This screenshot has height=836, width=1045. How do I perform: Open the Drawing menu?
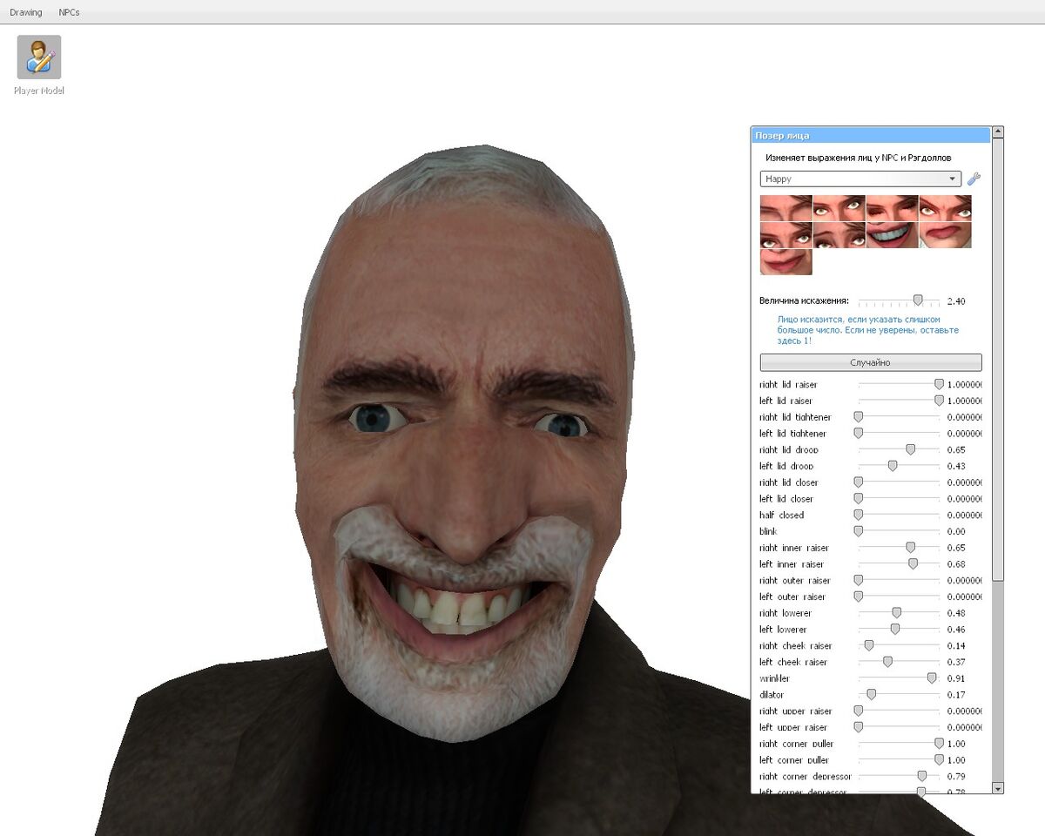26,12
